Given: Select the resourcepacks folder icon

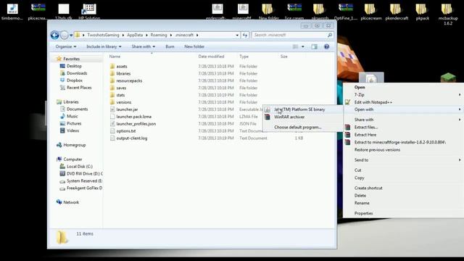Looking at the screenshot, I should click(x=112, y=80).
